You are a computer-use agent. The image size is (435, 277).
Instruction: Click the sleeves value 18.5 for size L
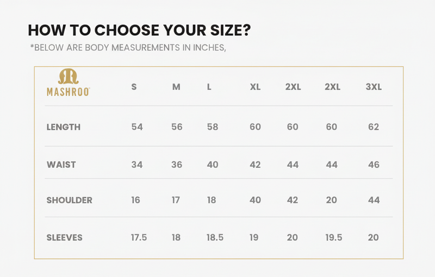tap(215, 237)
